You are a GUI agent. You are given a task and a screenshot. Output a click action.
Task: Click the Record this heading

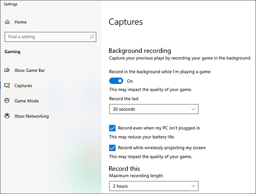124,168
